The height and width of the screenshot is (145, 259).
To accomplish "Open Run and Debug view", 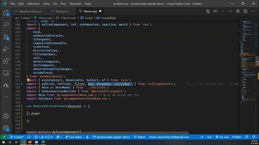I will pos(6,49).
